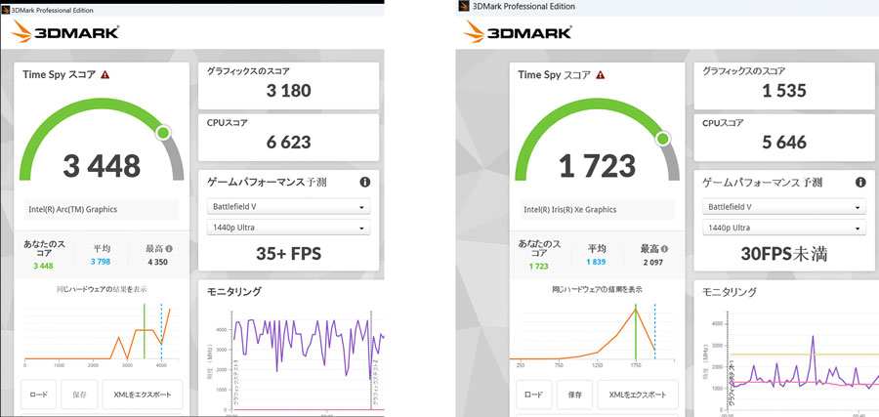
Task: Open 1440p Ultra dropdown in Iris Xe window
Action: [784, 229]
